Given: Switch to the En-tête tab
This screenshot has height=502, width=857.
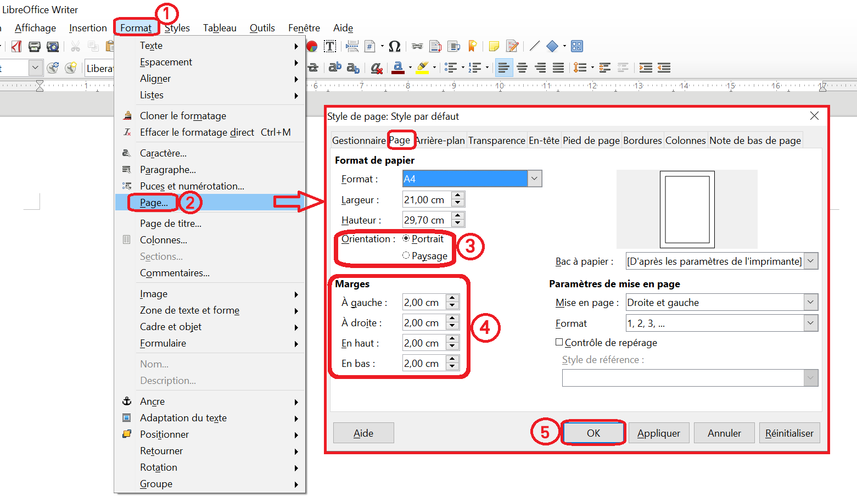Looking at the screenshot, I should pyautogui.click(x=544, y=141).
